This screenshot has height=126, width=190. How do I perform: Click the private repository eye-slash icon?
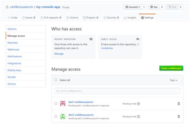coord(91,39)
